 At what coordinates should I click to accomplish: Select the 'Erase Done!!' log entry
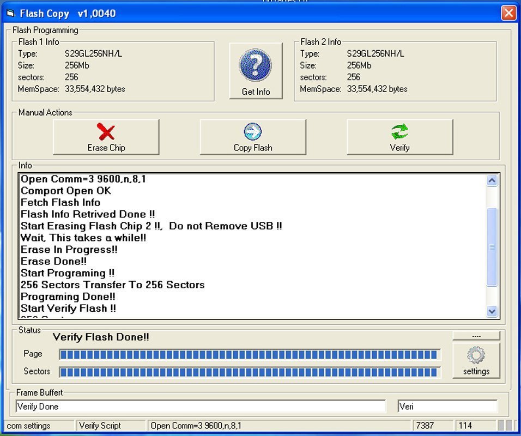point(53,261)
